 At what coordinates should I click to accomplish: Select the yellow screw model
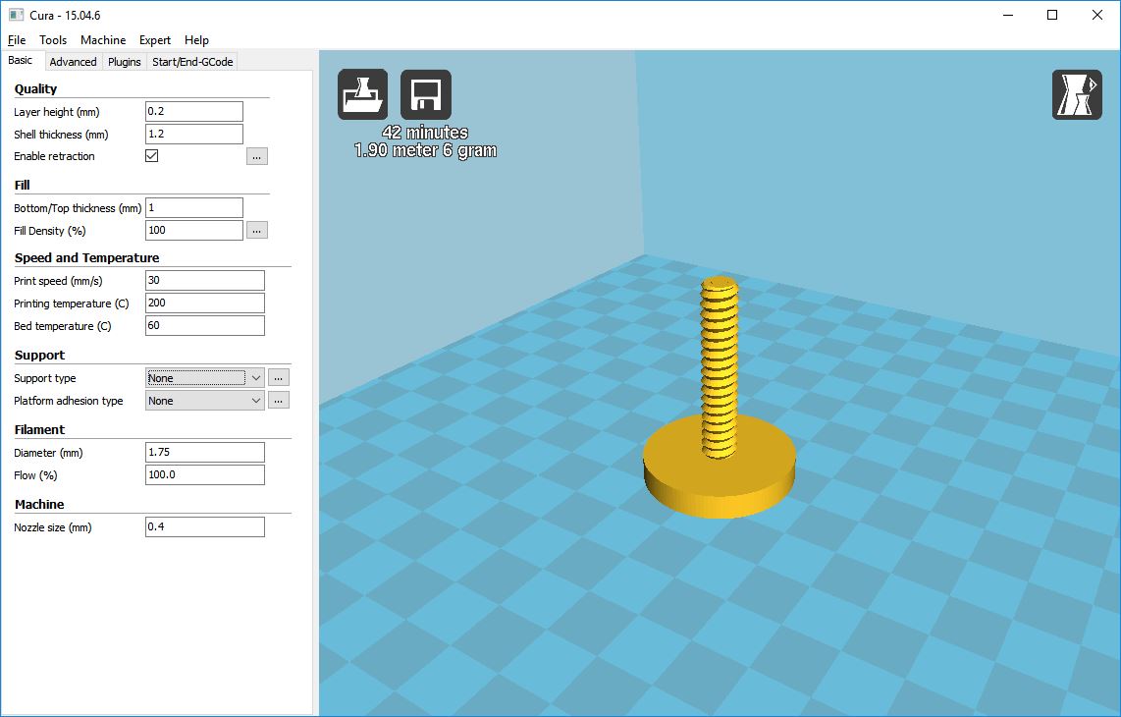pyautogui.click(x=720, y=398)
